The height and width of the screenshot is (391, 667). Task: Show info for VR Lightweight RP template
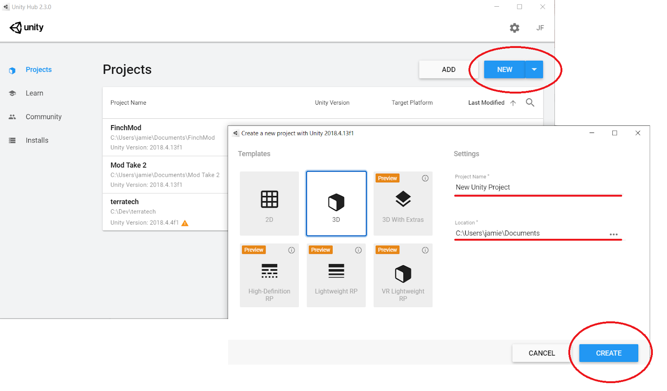(x=425, y=250)
